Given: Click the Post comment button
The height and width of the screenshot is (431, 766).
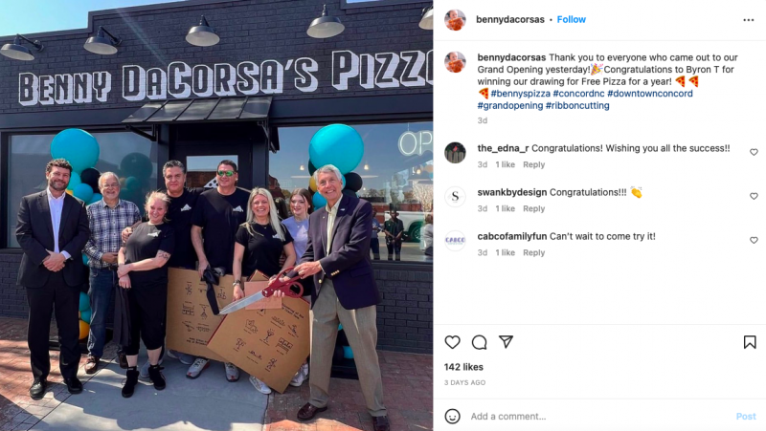Looking at the screenshot, I should [x=746, y=417].
